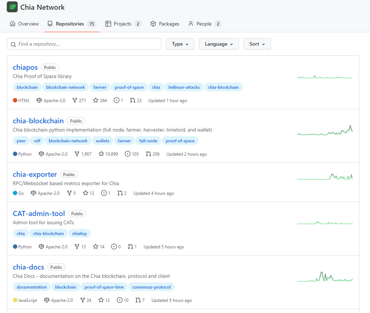Image resolution: width=370 pixels, height=313 pixels.
Task: Click the chia-docs activity sparkline graph
Action: click(x=325, y=277)
